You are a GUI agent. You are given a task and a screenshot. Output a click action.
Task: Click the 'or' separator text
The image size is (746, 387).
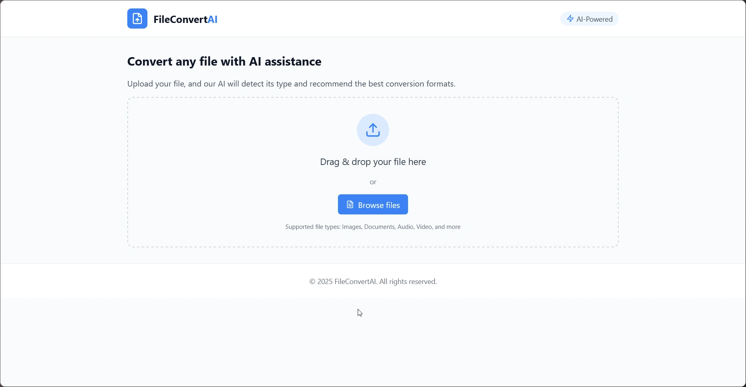(373, 182)
